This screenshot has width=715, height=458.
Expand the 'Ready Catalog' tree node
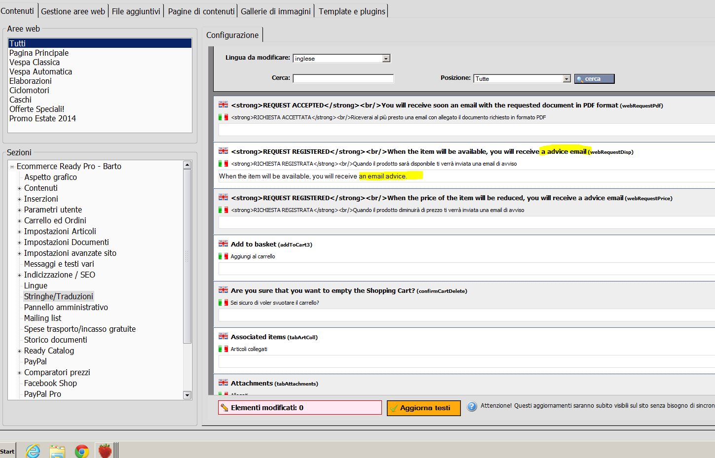[x=19, y=351]
